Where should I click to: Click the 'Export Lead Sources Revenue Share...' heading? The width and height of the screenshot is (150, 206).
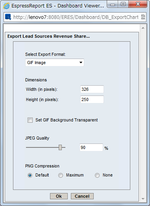pyautogui.click(x=48, y=36)
